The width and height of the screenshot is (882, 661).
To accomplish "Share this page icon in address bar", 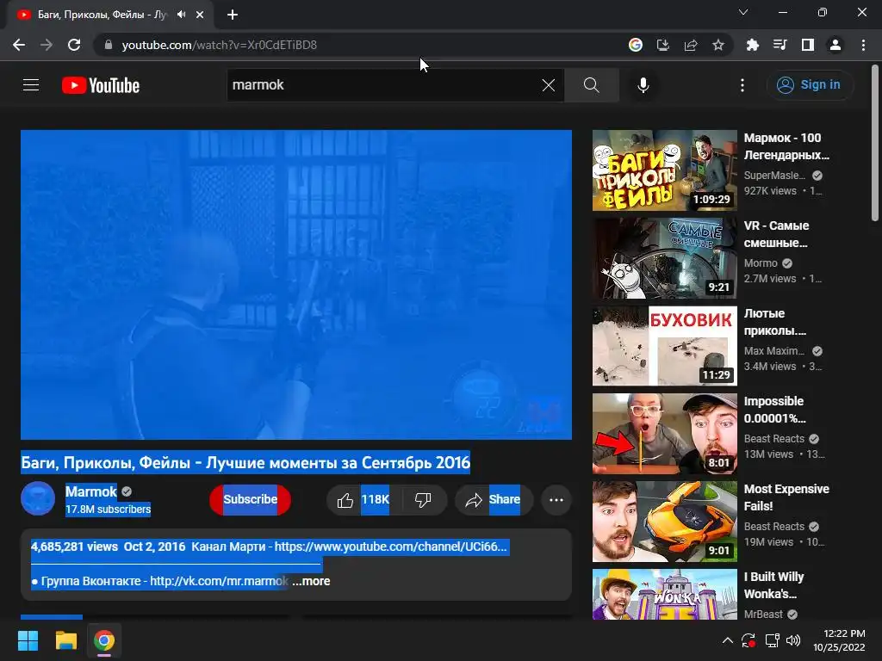I will pos(690,45).
